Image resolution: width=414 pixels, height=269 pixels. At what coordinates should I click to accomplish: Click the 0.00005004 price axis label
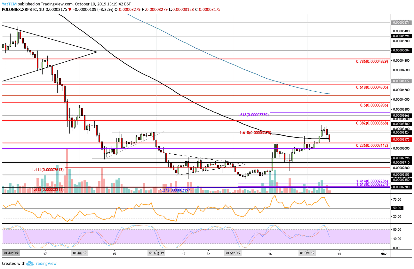pyautogui.click(x=402, y=50)
